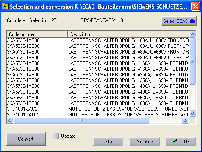Select row 3KA5830-1AE00

pos(98,98)
